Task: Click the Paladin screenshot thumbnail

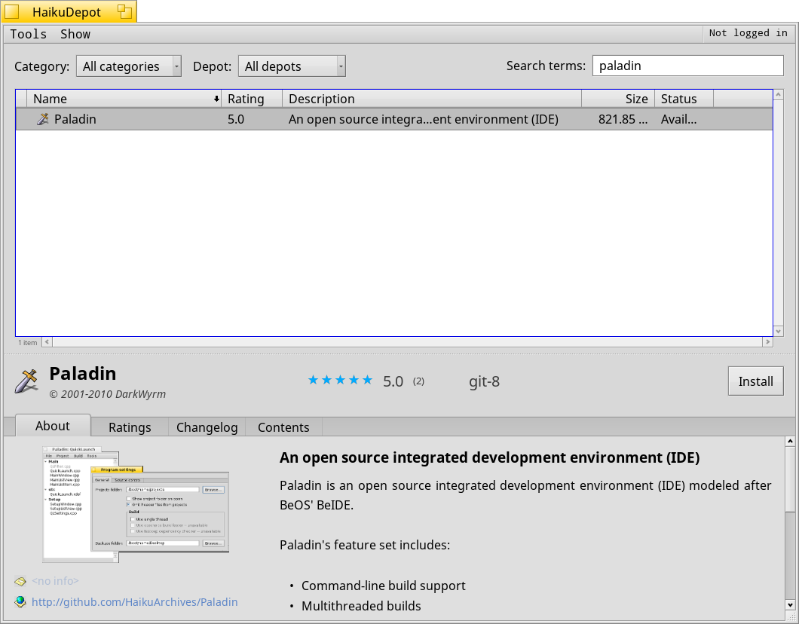Action: 136,504
